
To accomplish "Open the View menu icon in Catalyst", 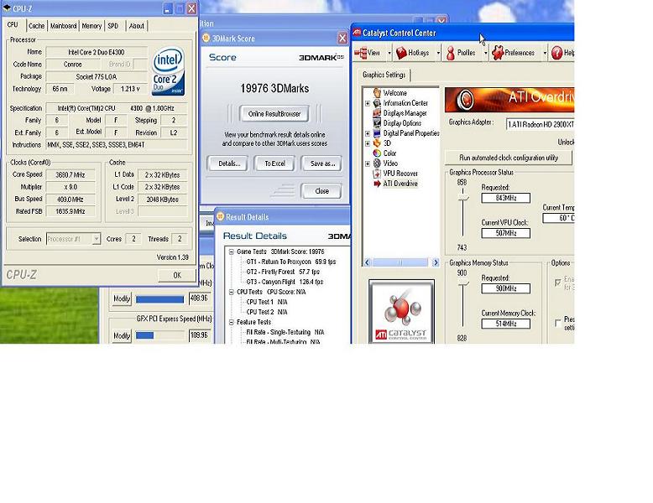I will pos(361,53).
